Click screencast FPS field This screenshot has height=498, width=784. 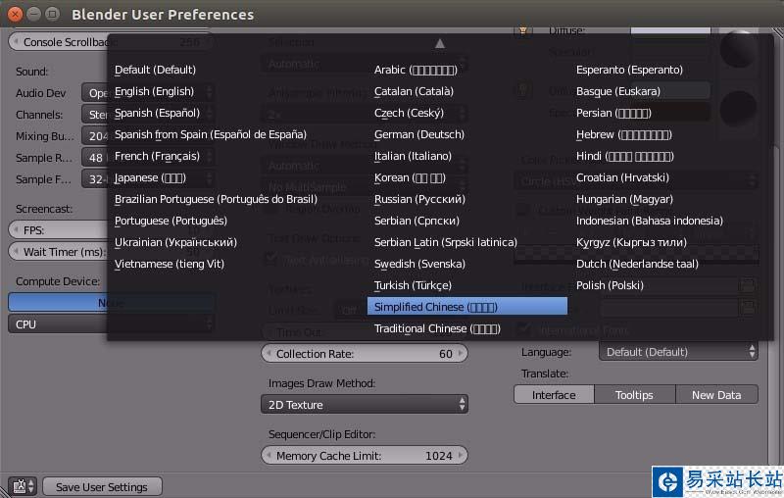[x=58, y=230]
